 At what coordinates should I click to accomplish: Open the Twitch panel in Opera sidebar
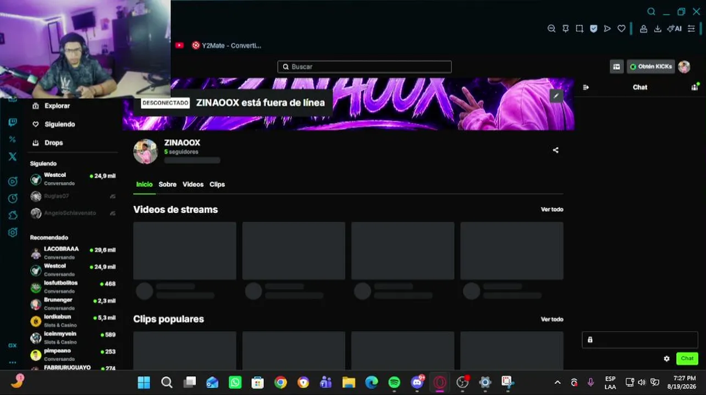(13, 122)
